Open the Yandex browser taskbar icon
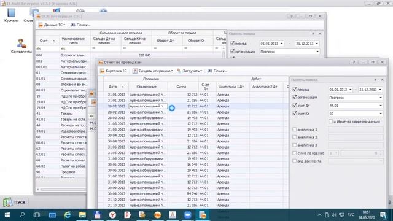Image resolution: width=393 pixels, height=221 pixels. [x=112, y=215]
